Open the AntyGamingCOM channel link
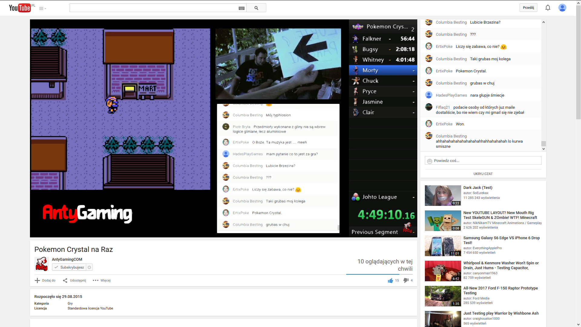581x327 pixels. coord(67,259)
